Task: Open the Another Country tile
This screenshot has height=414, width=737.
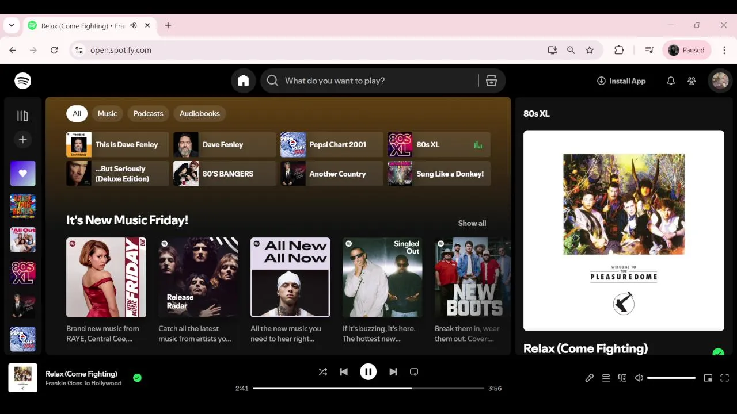Action: [x=332, y=174]
